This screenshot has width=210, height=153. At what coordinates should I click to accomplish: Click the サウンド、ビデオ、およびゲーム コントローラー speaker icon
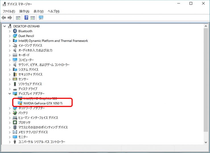point(15,65)
